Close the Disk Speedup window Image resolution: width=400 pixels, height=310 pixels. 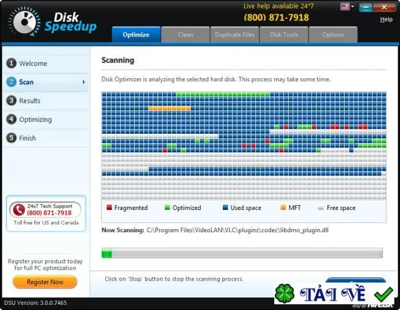(384, 7)
